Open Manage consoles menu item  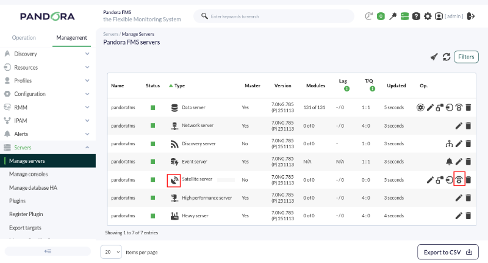(28, 175)
